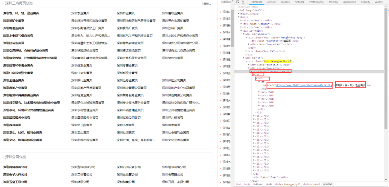Open the 深圳电子元件公司 link
This screenshot has height=187, width=389.
pyautogui.click(x=15, y=175)
